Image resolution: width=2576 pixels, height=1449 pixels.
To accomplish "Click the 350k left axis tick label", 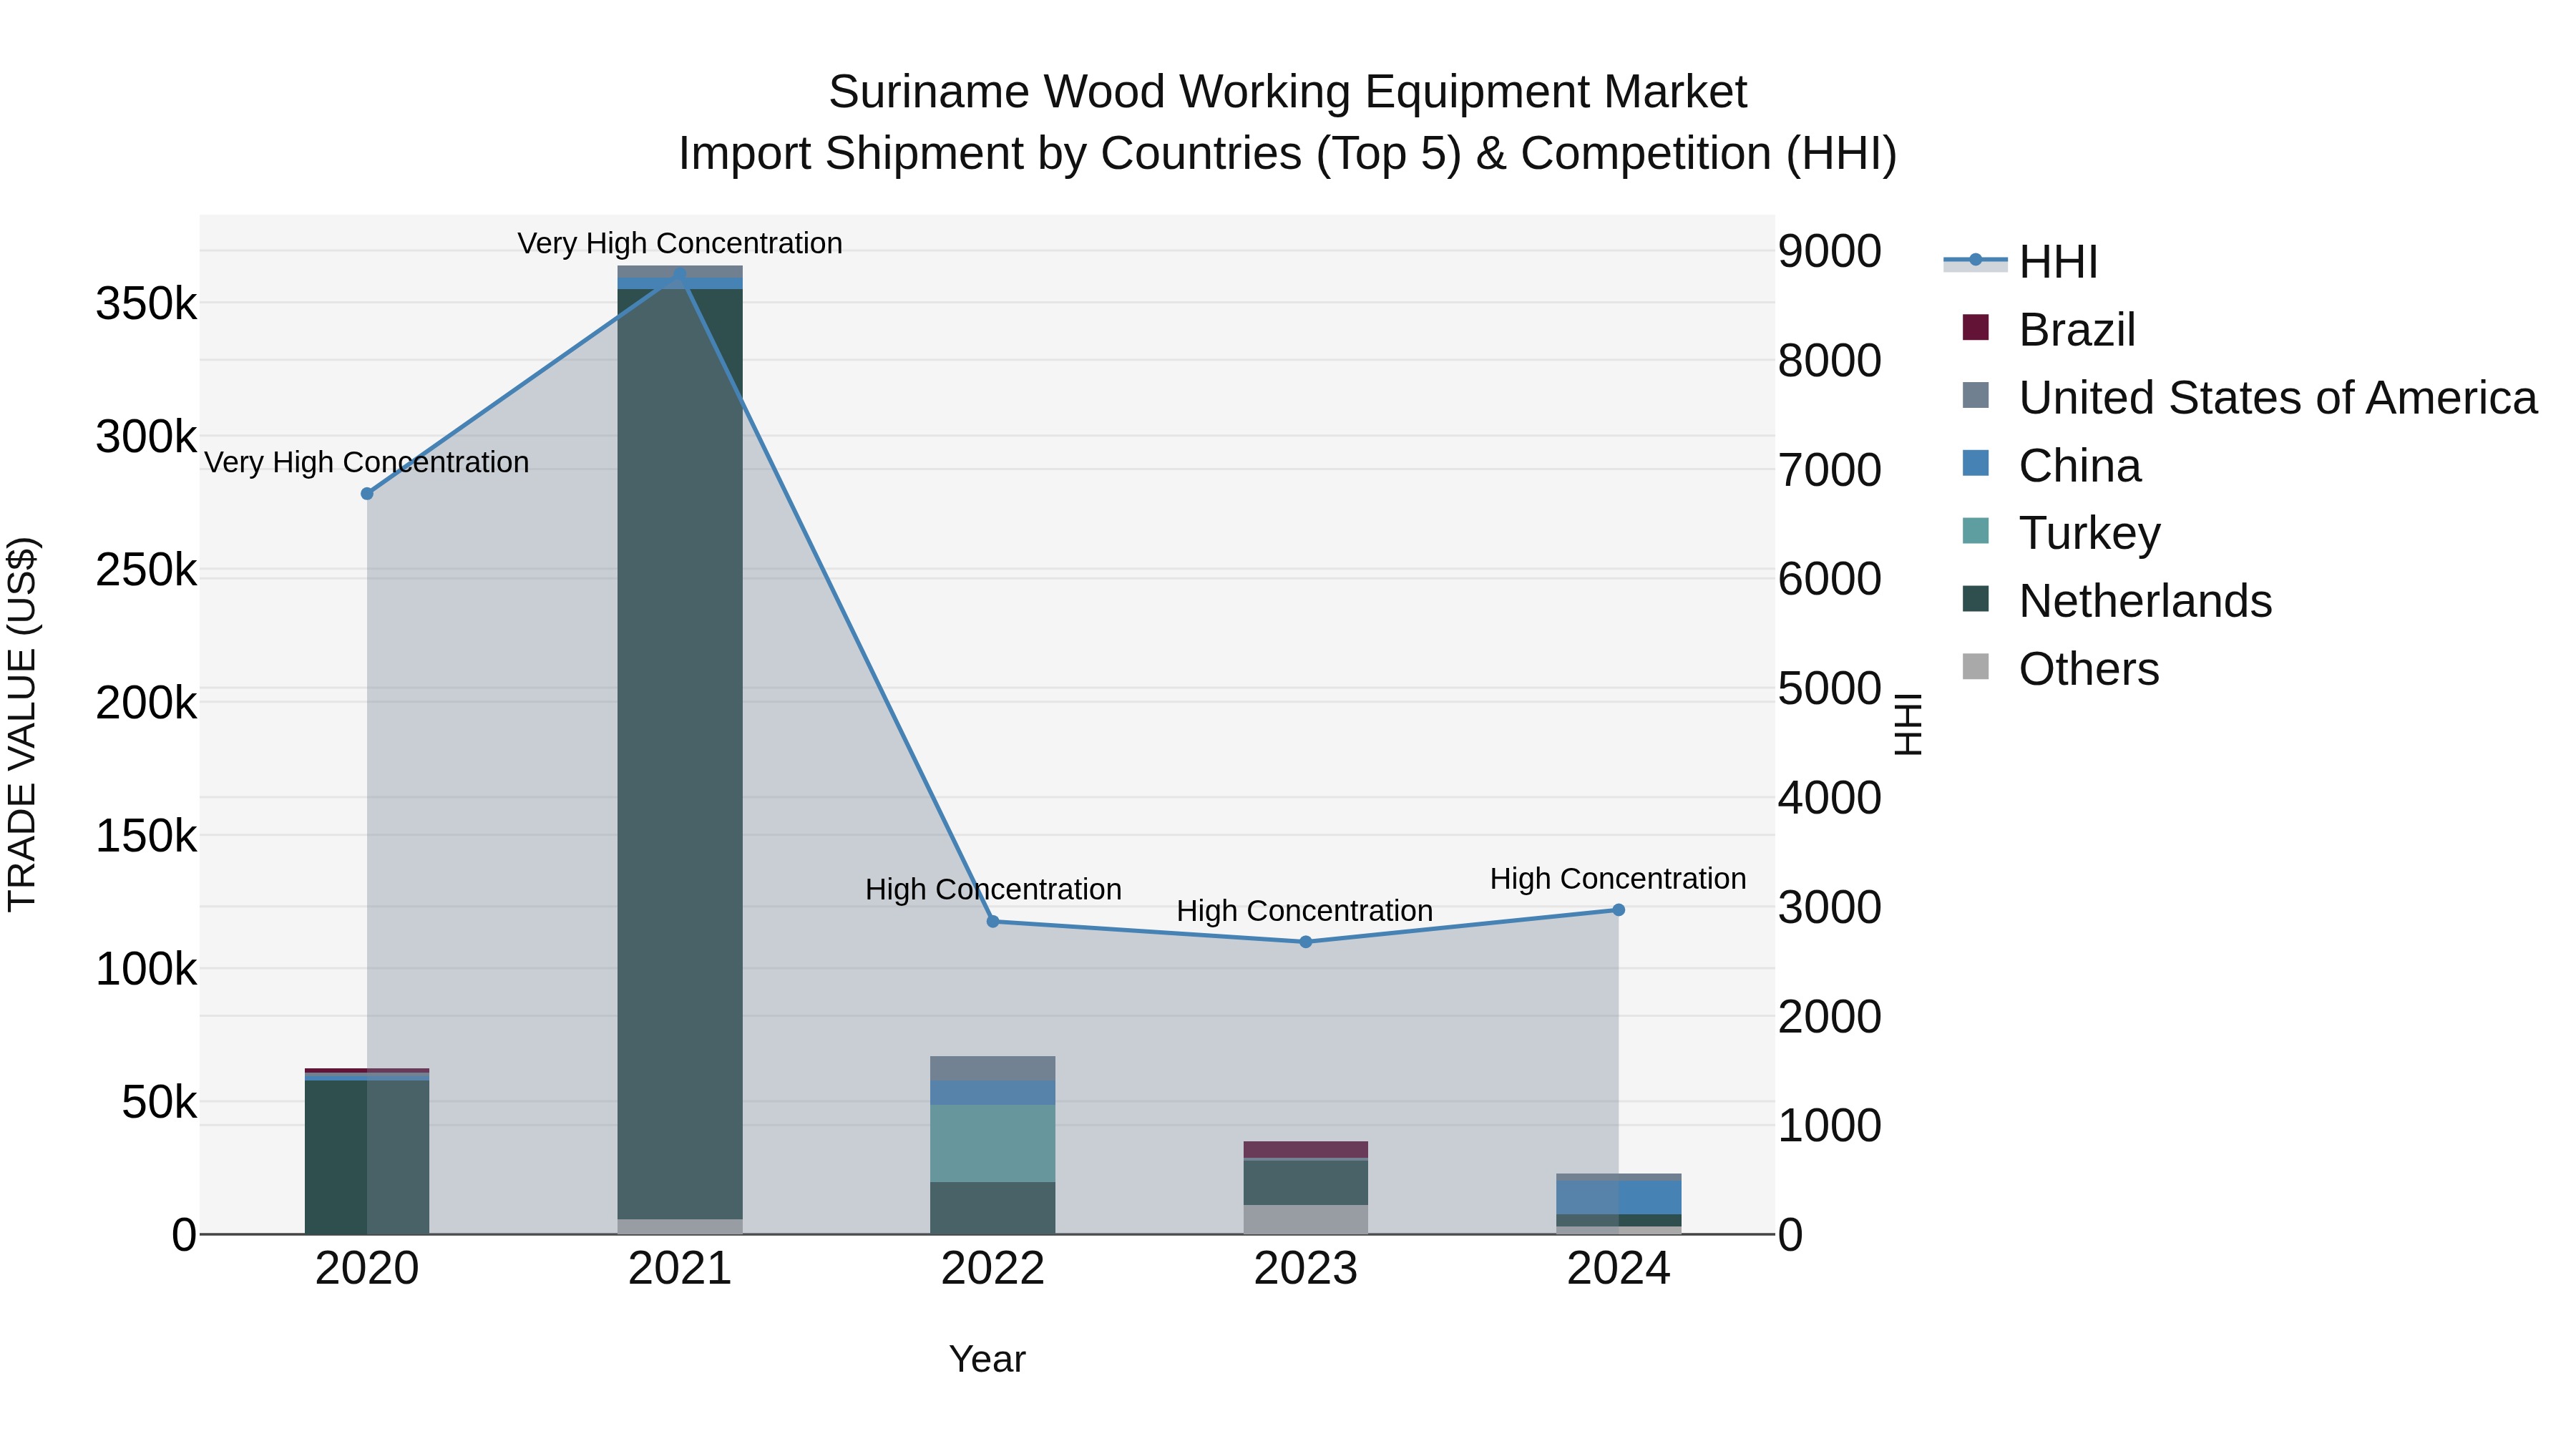I will coord(147,303).
